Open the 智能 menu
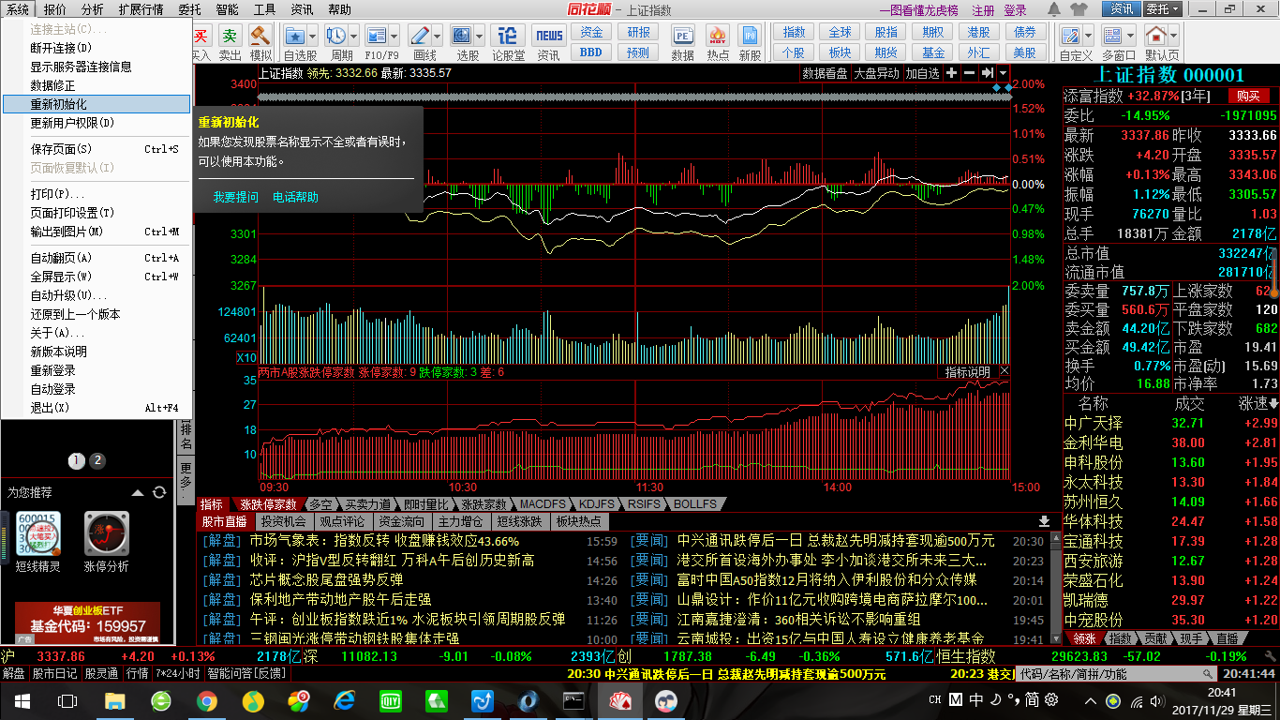The width and height of the screenshot is (1280, 720). tap(227, 9)
